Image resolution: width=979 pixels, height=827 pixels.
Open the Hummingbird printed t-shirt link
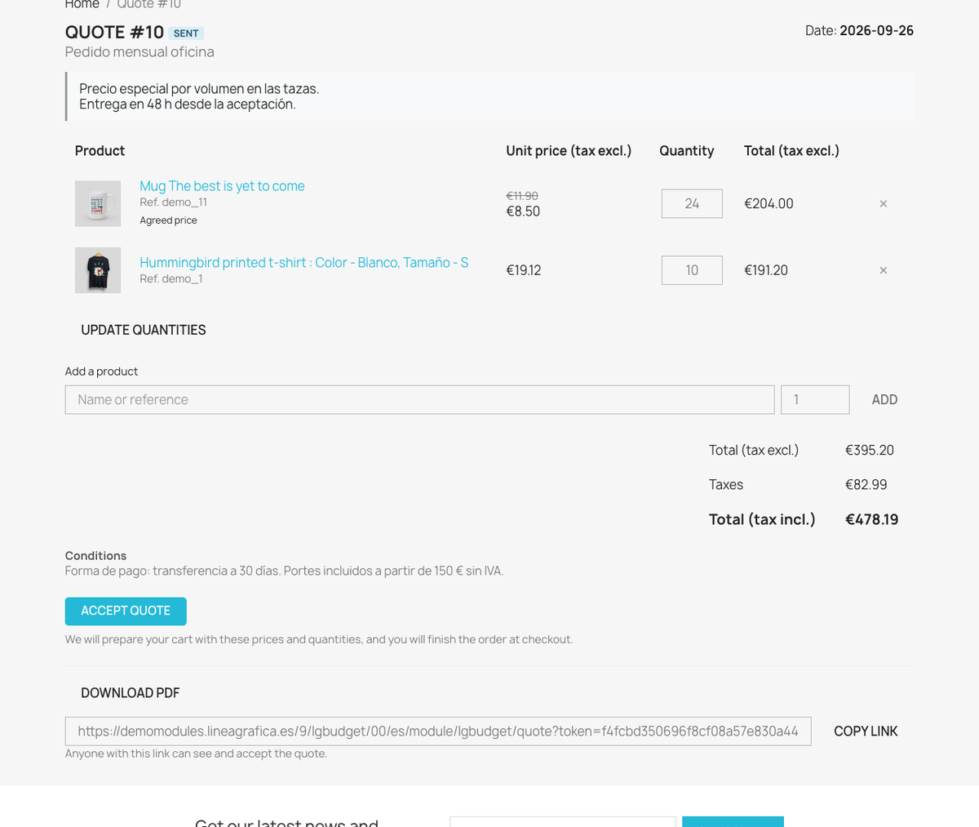(x=303, y=263)
